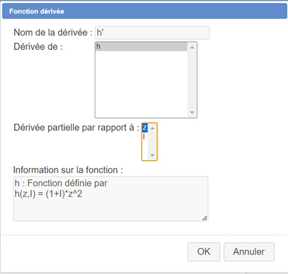Select variable z for the partial derivative
Screen dimensions: 288x274
tap(145, 128)
